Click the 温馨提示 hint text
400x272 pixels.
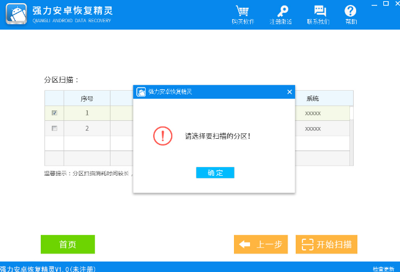(x=88, y=173)
